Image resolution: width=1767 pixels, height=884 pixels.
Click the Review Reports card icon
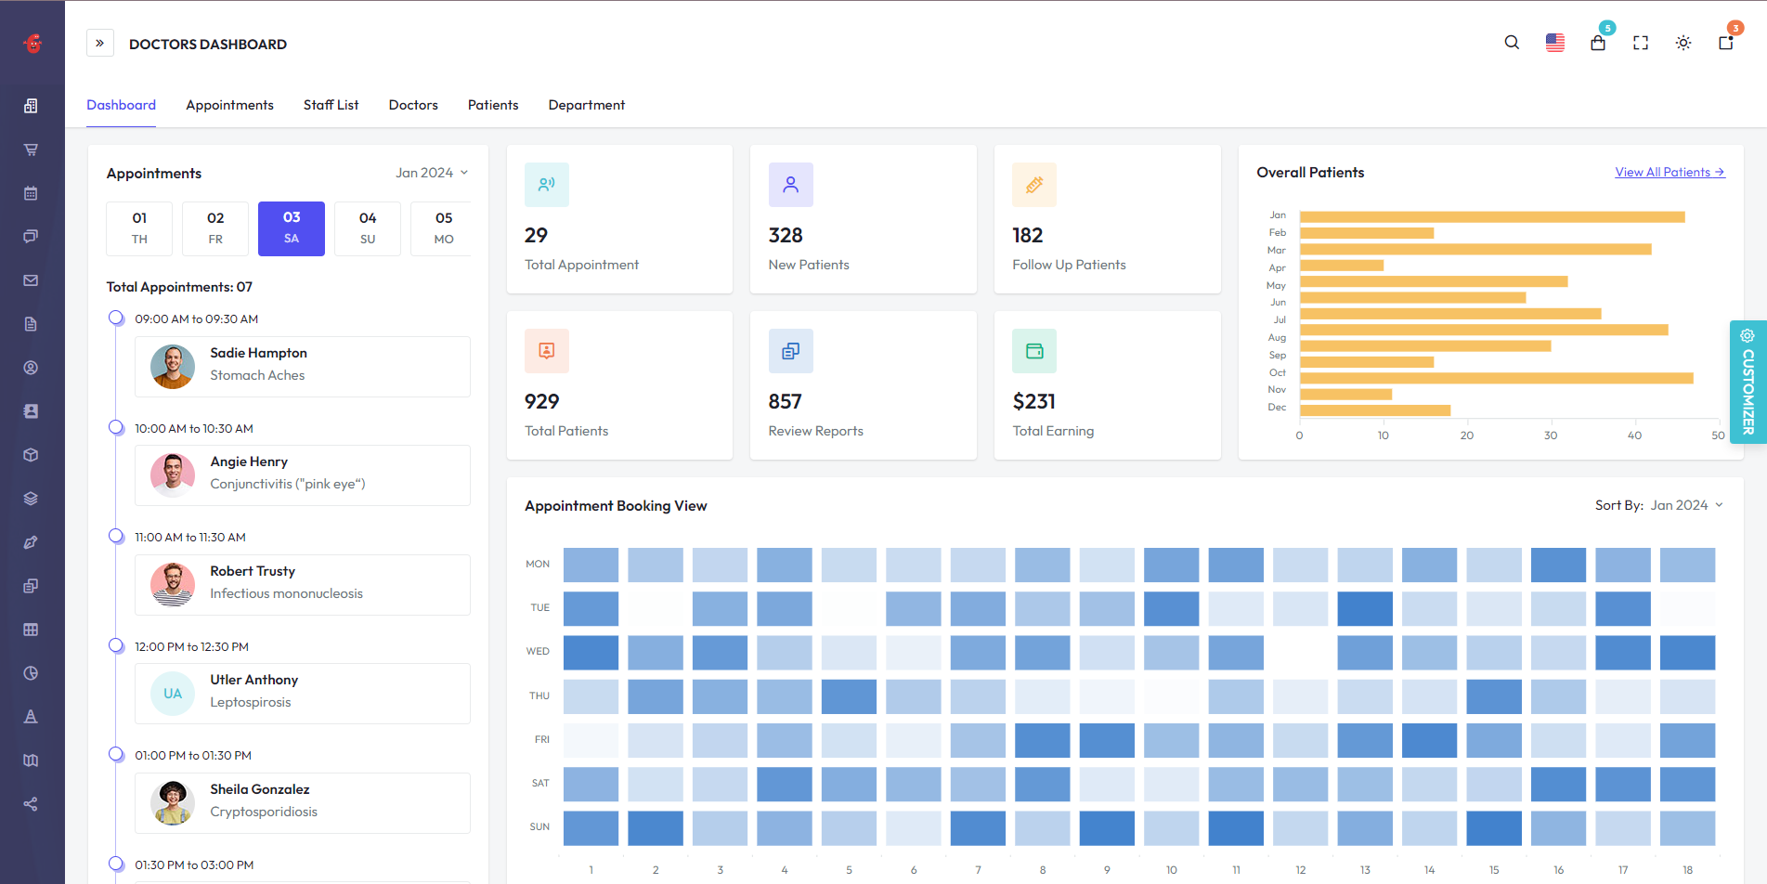pyautogui.click(x=791, y=351)
